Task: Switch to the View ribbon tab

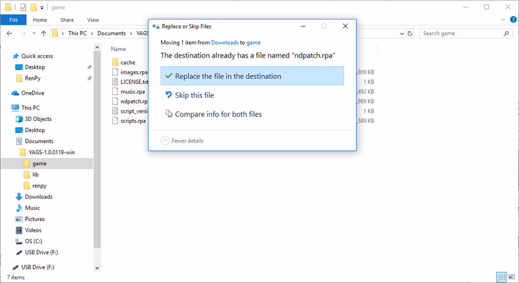Action: click(93, 20)
